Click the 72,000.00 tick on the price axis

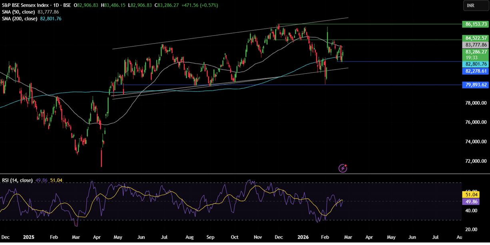pyautogui.click(x=475, y=161)
